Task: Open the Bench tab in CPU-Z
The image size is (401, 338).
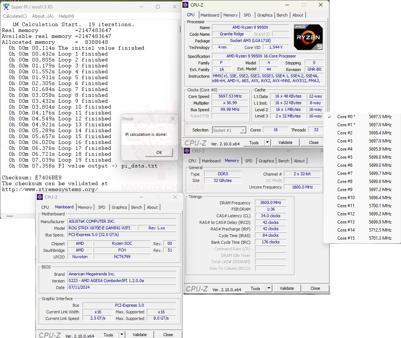Action: pyautogui.click(x=282, y=15)
